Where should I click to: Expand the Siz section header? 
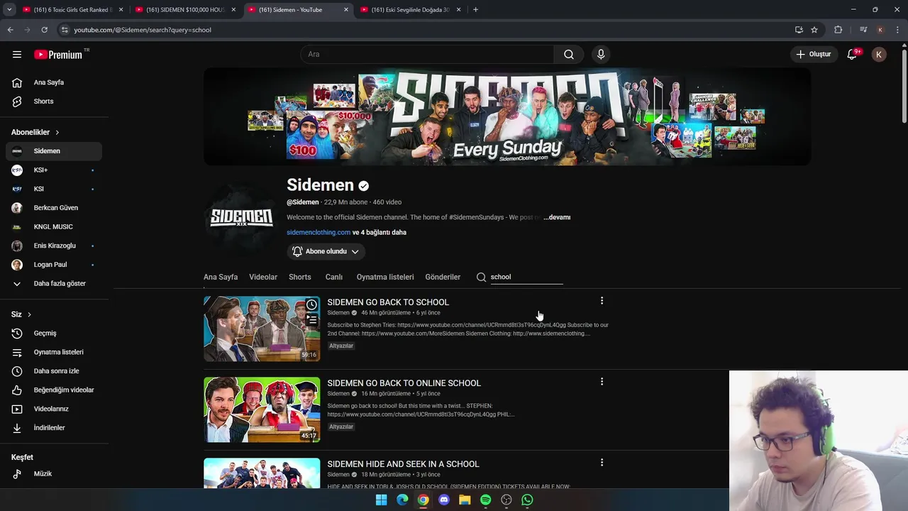[21, 314]
